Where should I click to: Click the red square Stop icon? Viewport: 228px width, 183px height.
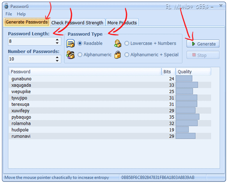pos(194,55)
